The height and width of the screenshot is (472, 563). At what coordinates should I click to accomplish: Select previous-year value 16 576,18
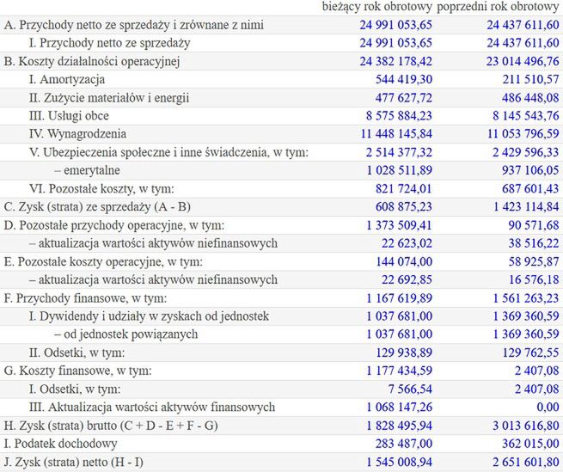(x=534, y=279)
